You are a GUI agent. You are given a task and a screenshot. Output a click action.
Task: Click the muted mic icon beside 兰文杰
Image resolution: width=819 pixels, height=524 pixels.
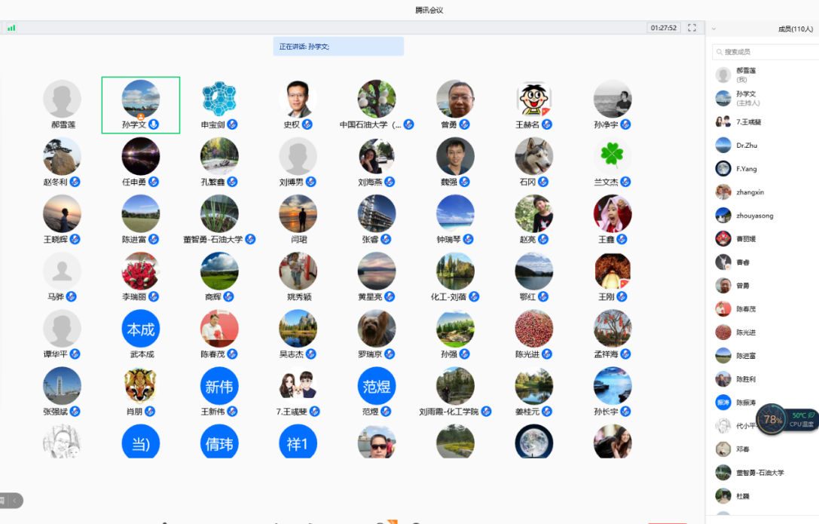625,182
